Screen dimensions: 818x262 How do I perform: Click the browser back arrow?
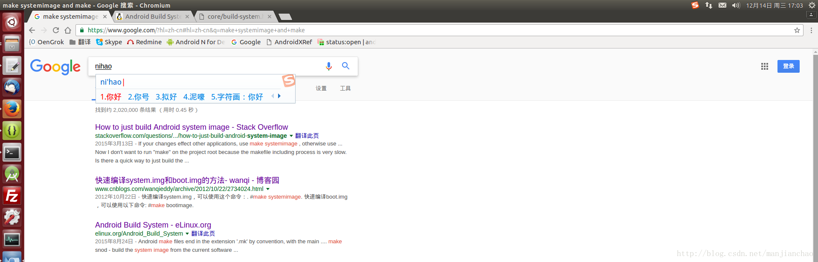32,30
